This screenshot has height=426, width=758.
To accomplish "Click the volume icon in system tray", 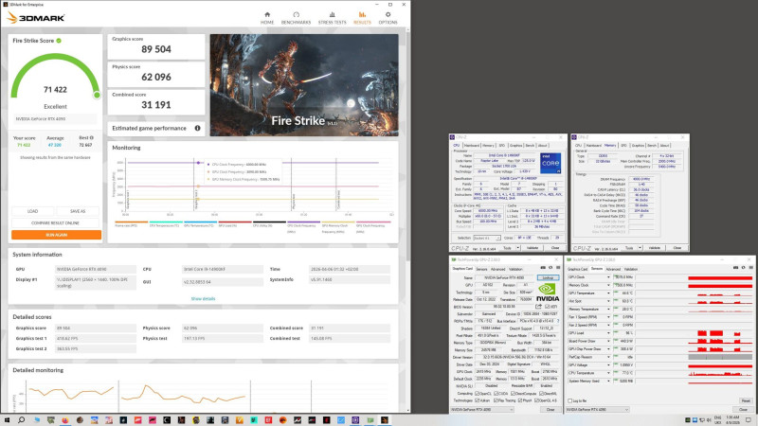I will pos(709,420).
